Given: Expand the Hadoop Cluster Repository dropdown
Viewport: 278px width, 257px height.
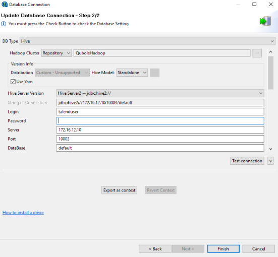Looking at the screenshot, I should point(57,53).
